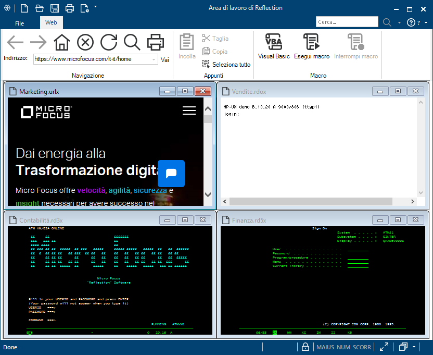Click the velocità link on Micro Focus page
The height and width of the screenshot is (355, 433).
(91, 190)
